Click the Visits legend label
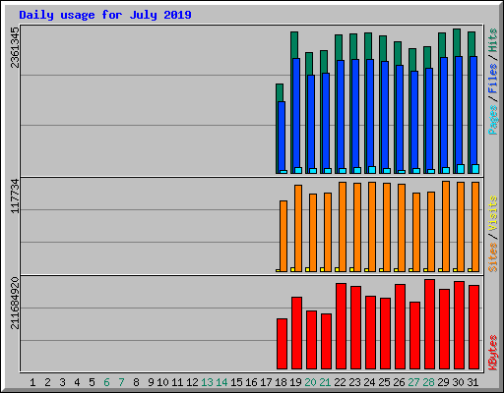Image resolution: width=504 pixels, height=393 pixels. pyautogui.click(x=492, y=214)
